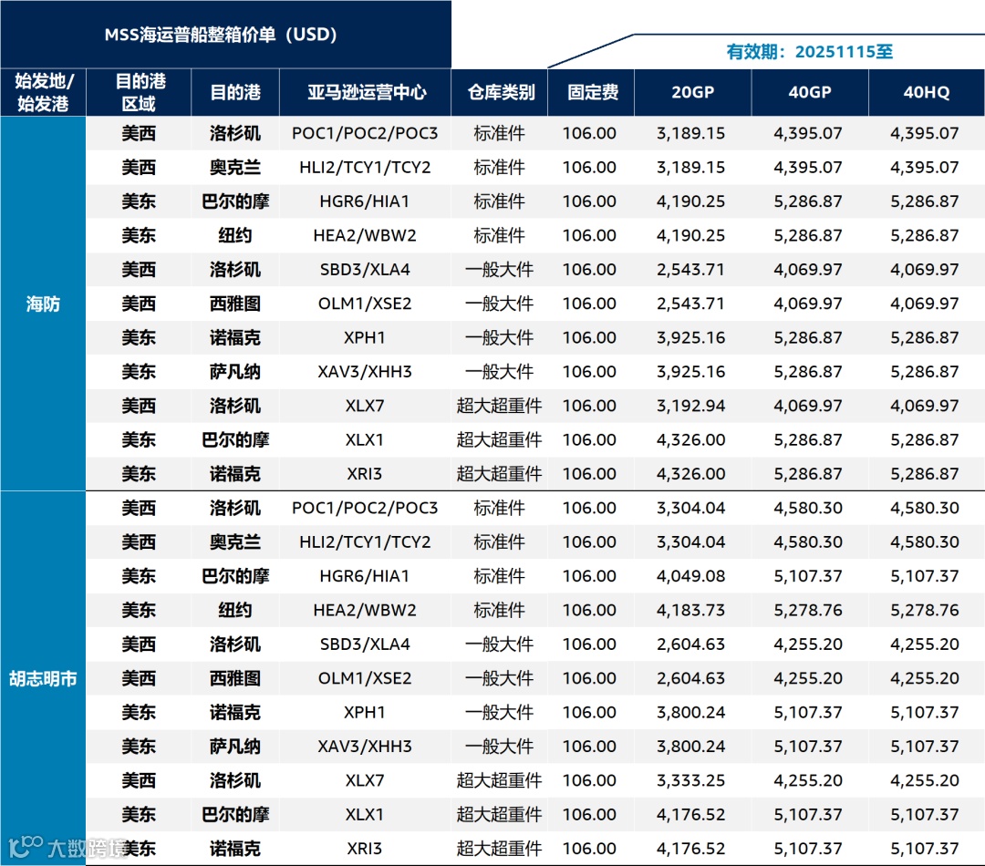Click "诺福克" in the 海防 XPH1 row

(235, 337)
